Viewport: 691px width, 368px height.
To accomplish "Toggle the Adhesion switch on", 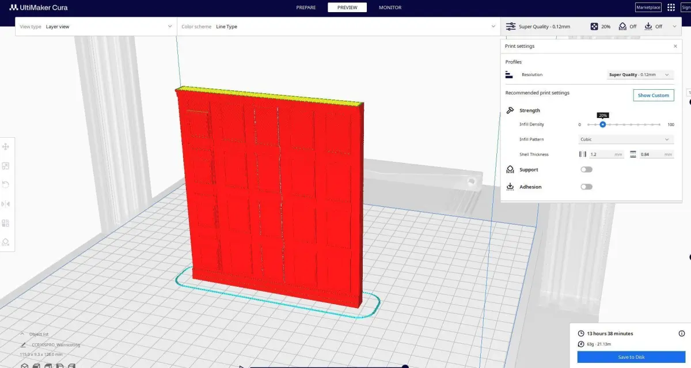I will [x=586, y=187].
